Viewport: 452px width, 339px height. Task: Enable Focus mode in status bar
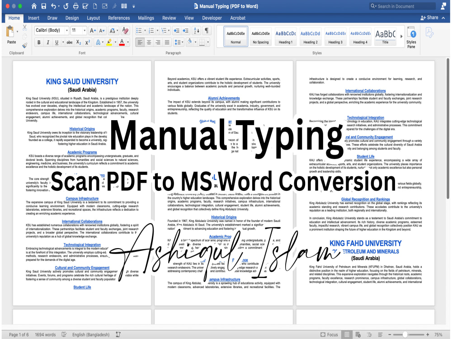point(329,334)
